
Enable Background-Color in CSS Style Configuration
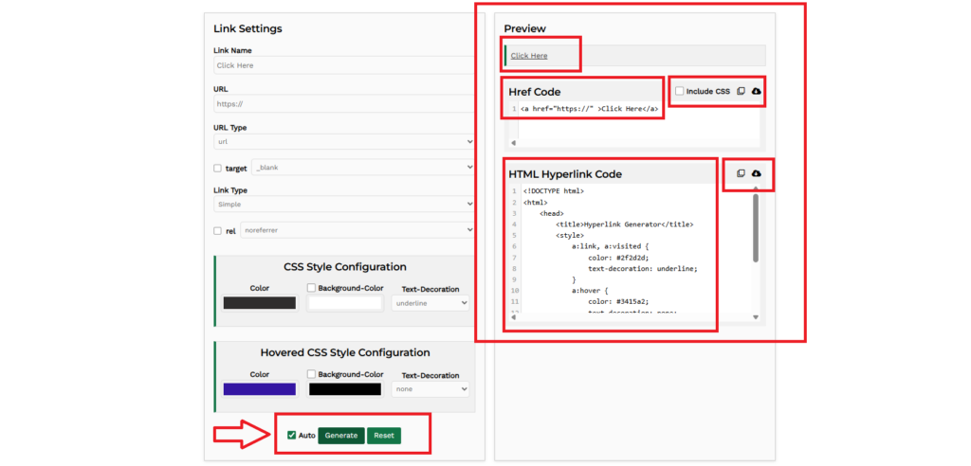(x=311, y=288)
